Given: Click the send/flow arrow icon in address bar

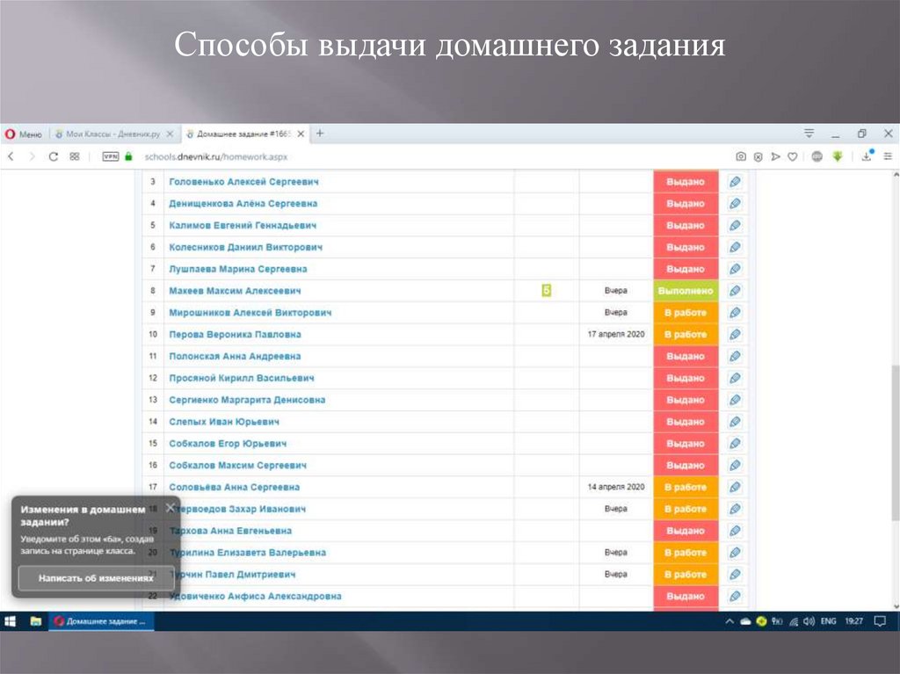Looking at the screenshot, I should [x=775, y=156].
